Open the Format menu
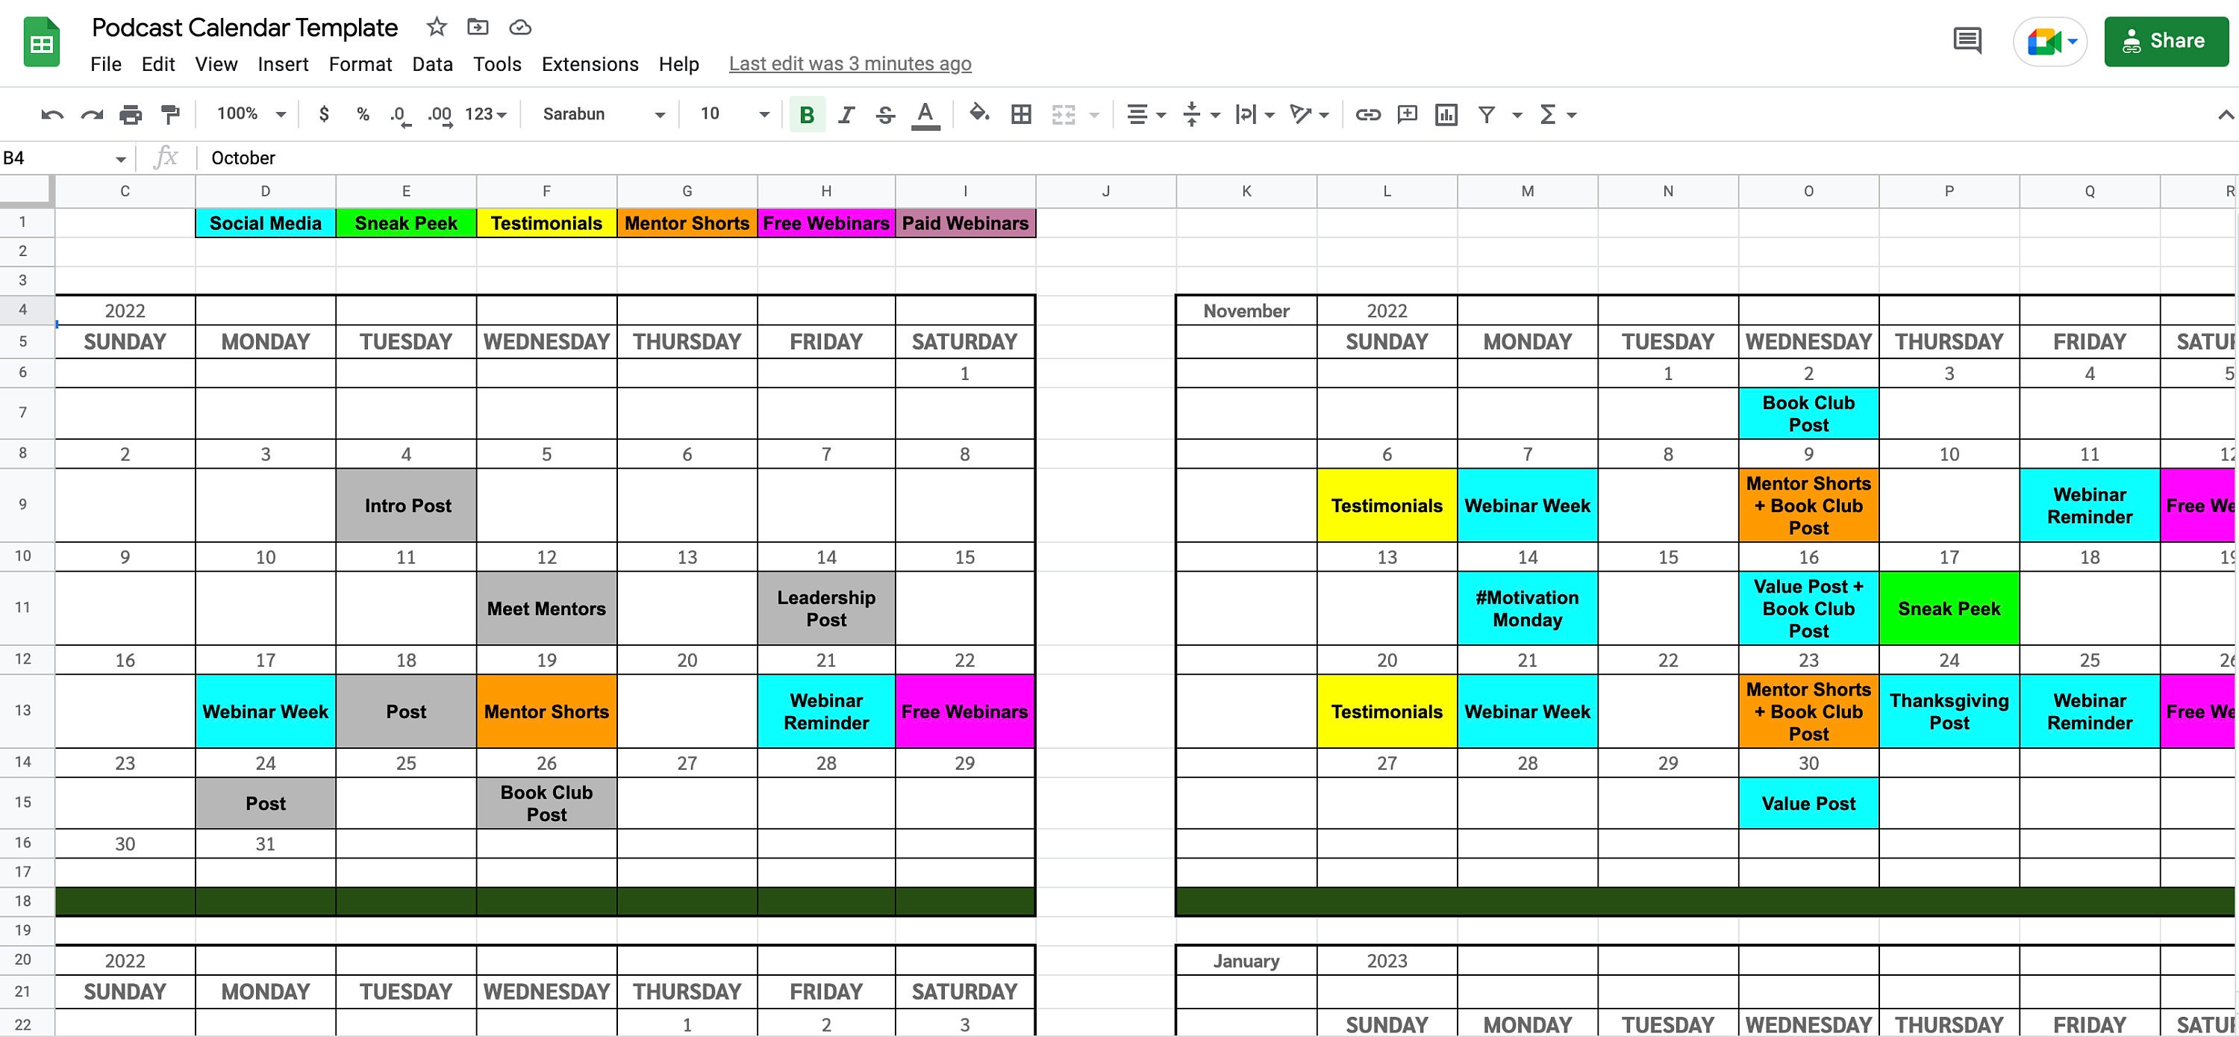The image size is (2239, 1037). (x=360, y=64)
